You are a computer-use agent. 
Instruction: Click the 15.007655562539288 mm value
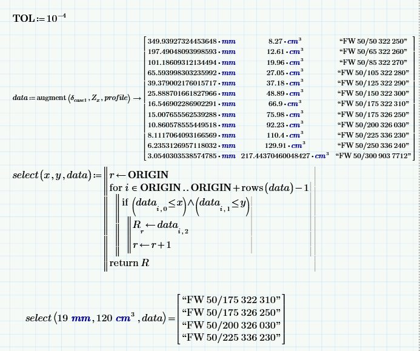click(x=192, y=115)
